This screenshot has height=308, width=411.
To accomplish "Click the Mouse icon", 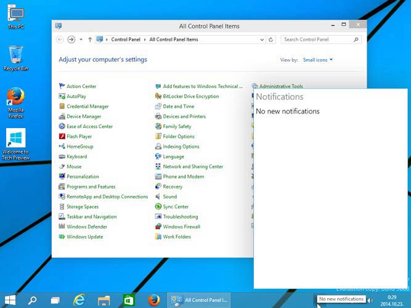I will tap(62, 166).
